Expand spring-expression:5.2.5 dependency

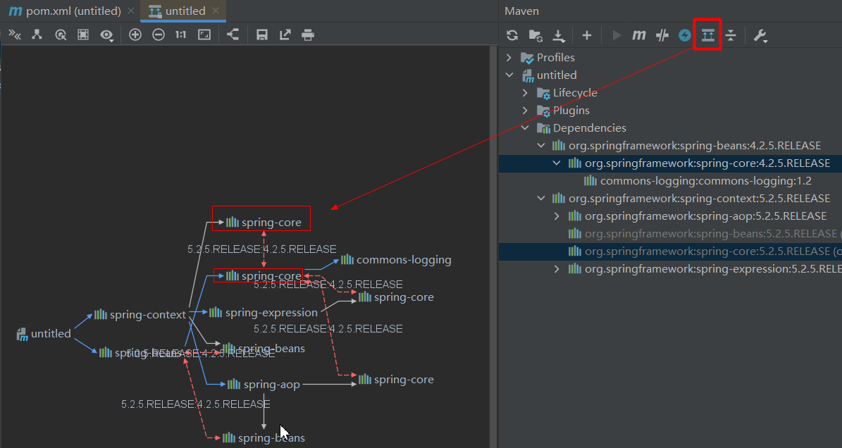557,269
